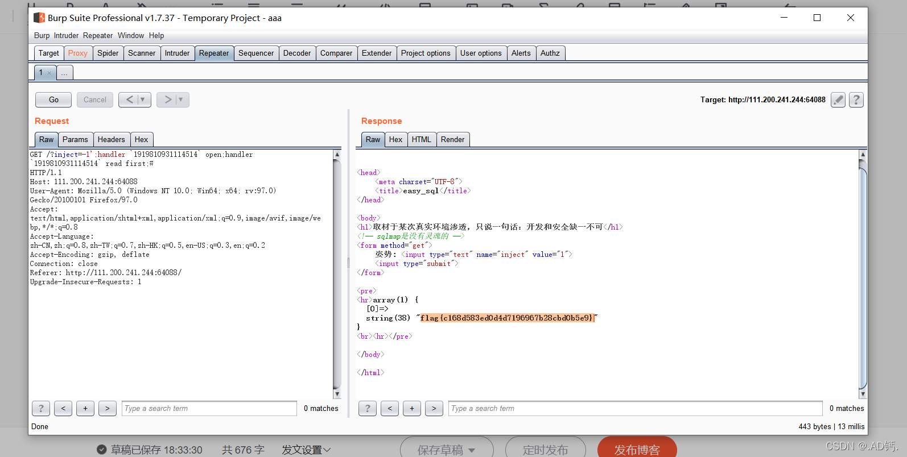The width and height of the screenshot is (907, 457).
Task: Click response pane scrollbar down arrow
Action: (x=863, y=394)
